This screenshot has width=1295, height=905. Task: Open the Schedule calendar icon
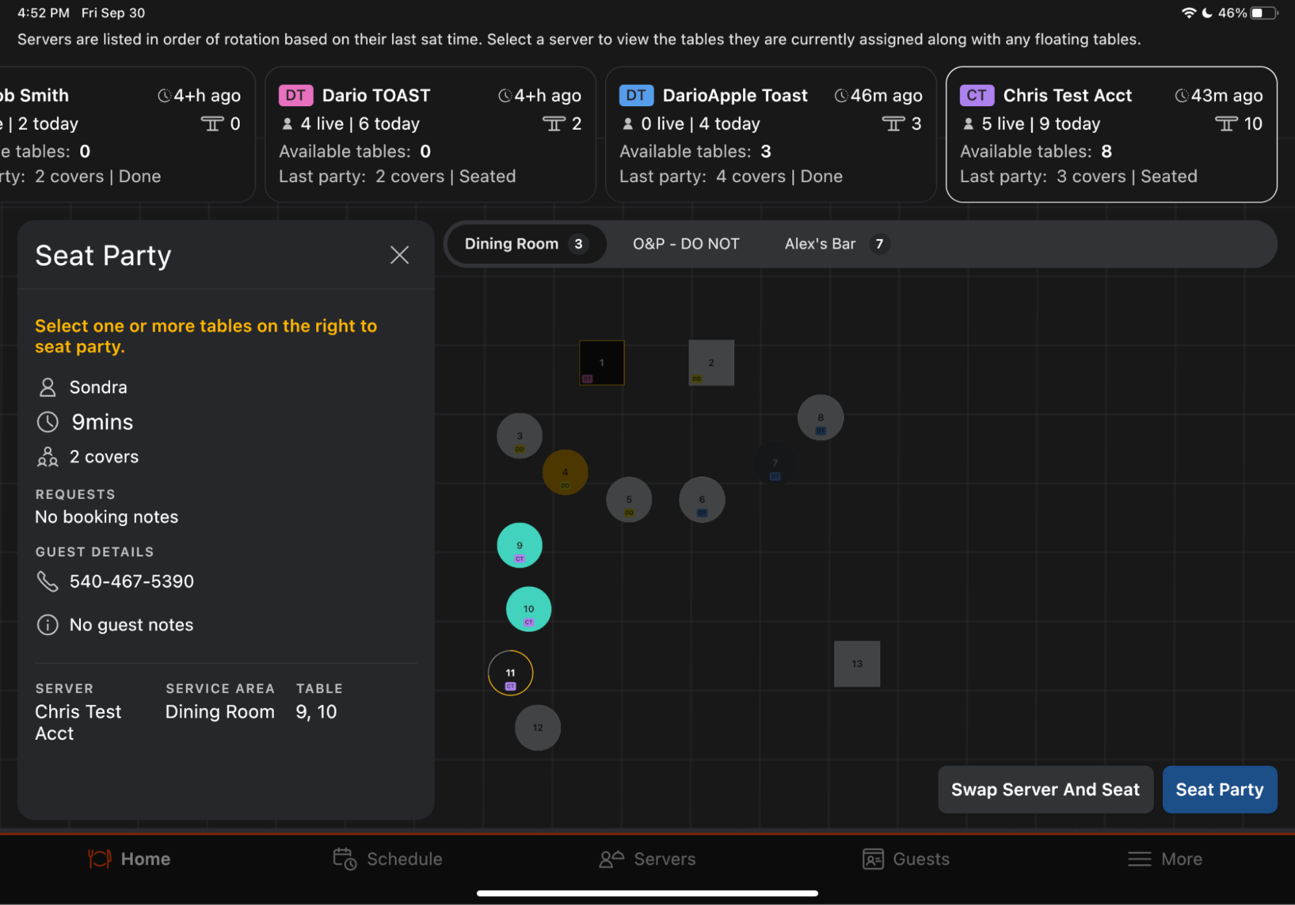[x=344, y=859]
